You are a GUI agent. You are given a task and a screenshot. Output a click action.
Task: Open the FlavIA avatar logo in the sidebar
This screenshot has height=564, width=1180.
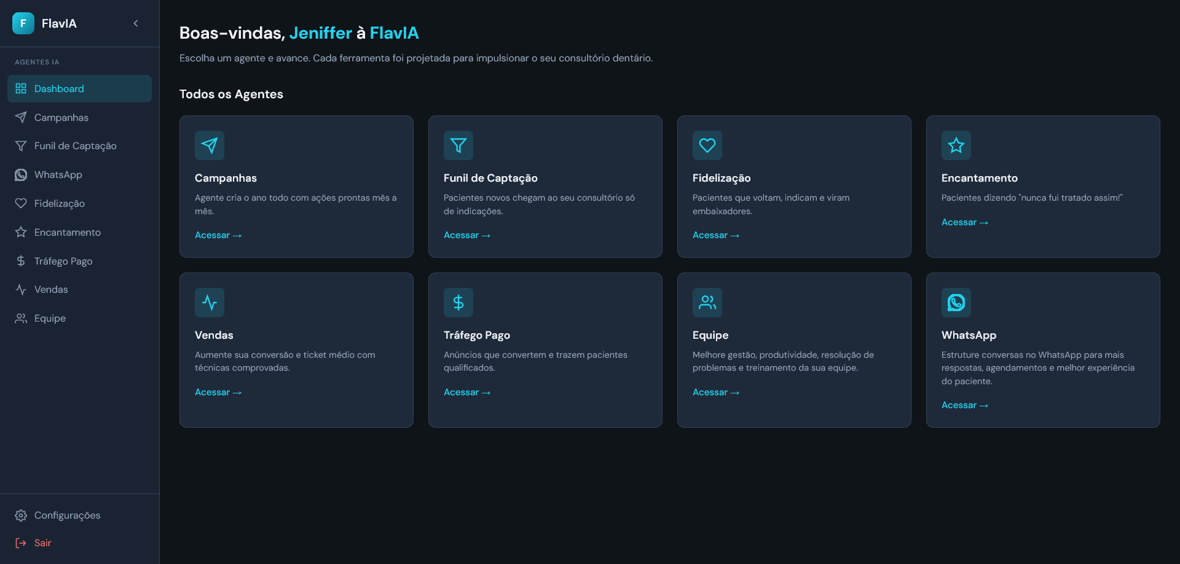(x=23, y=23)
